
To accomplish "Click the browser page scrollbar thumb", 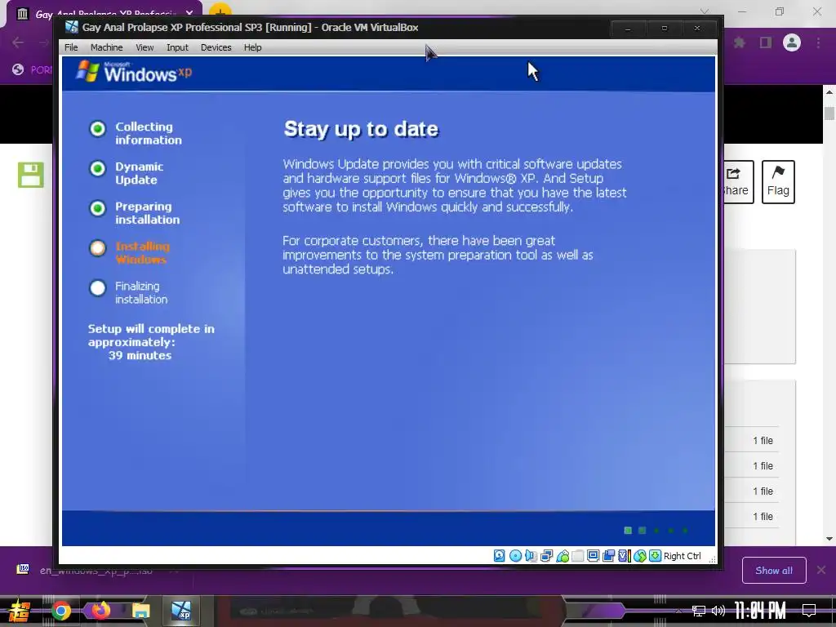I will click(x=829, y=113).
